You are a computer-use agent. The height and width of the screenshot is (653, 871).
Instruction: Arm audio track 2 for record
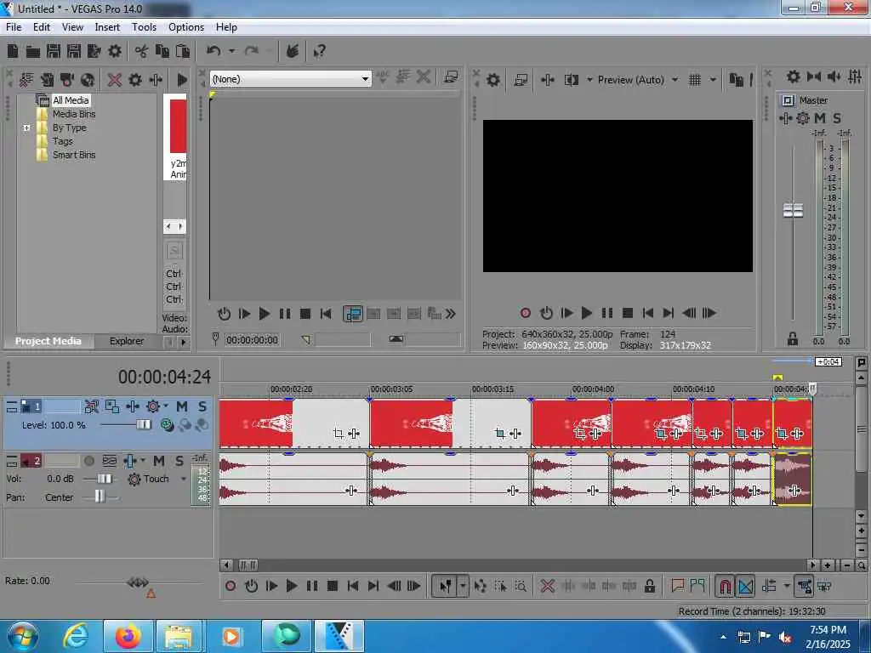coord(88,461)
